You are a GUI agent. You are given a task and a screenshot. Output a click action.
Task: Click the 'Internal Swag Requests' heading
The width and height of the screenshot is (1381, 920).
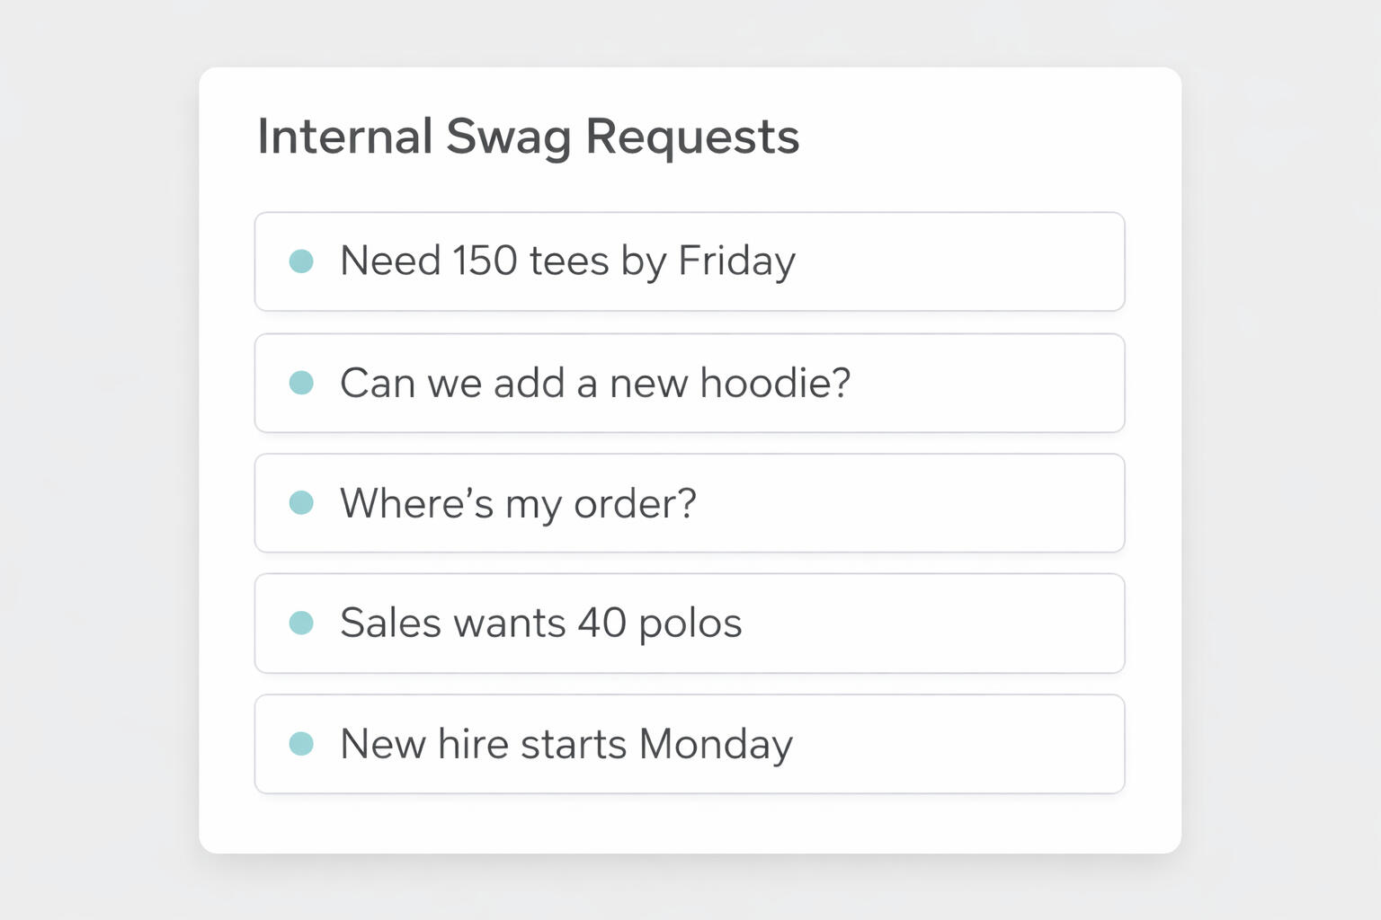tap(528, 137)
